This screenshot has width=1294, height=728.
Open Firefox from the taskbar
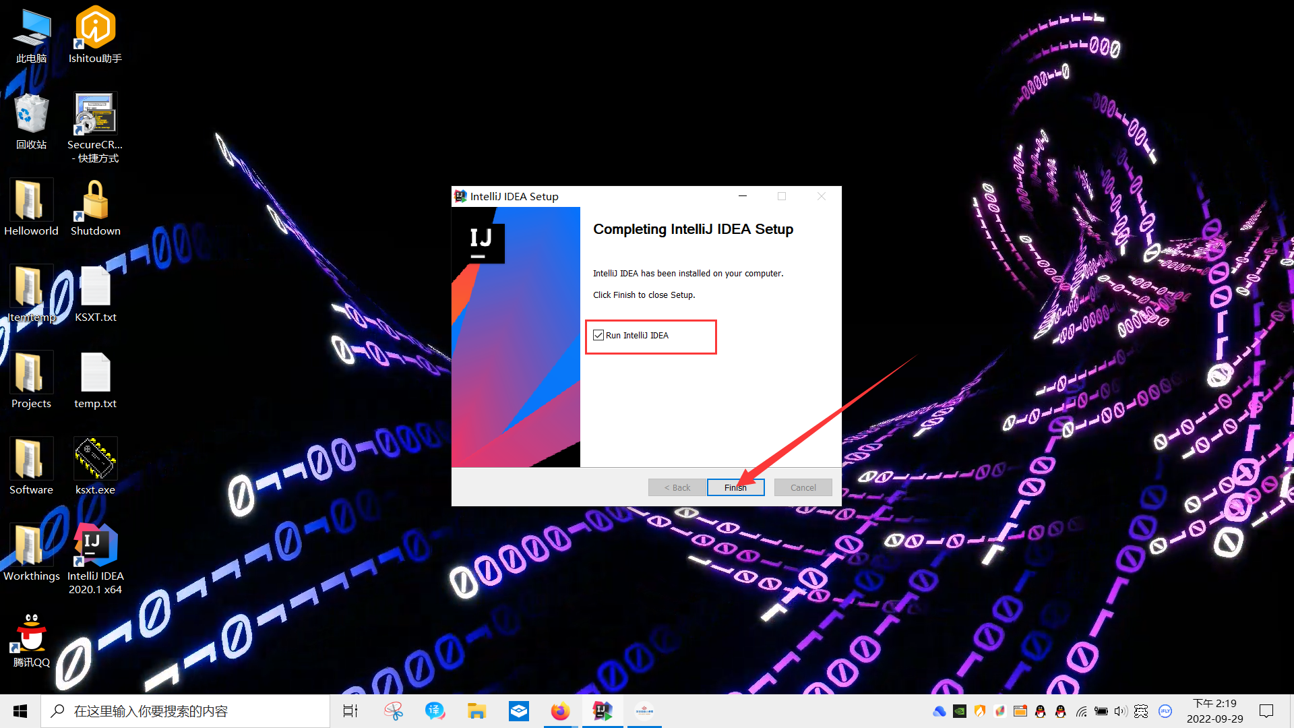[x=560, y=711]
